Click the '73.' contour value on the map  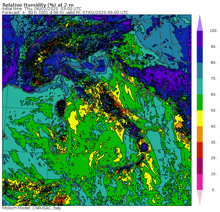[34, 154]
